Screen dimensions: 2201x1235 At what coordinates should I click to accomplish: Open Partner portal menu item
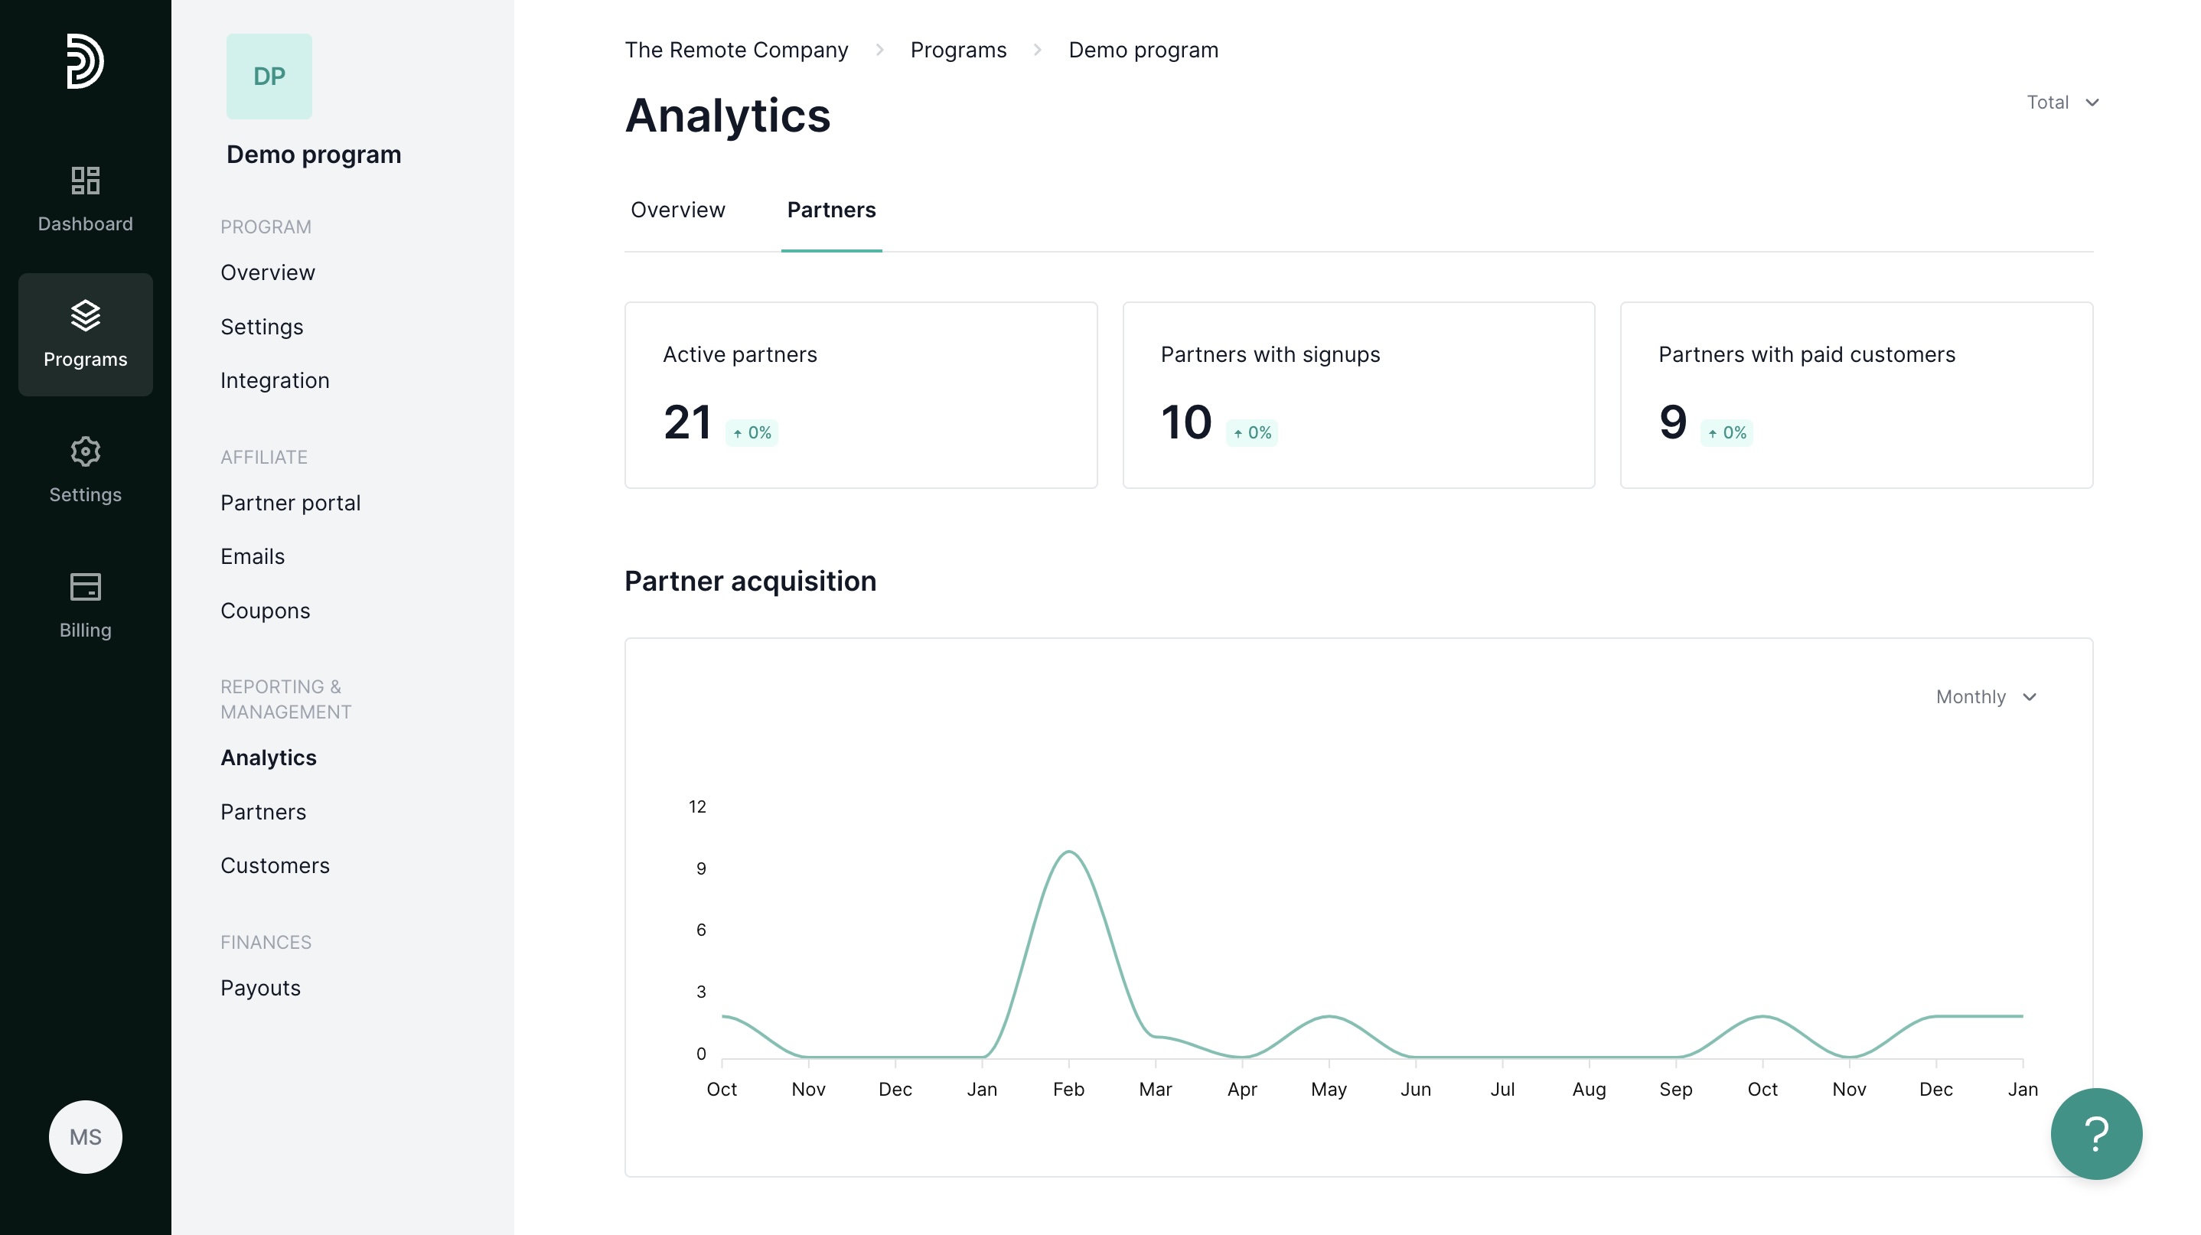291,503
